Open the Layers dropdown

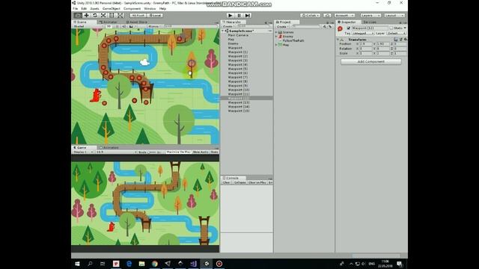370,15
